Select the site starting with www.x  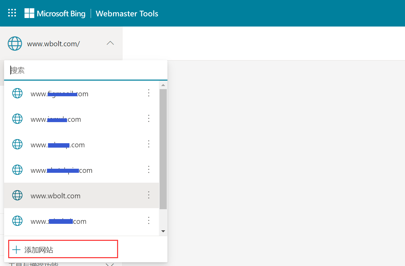[58, 221]
